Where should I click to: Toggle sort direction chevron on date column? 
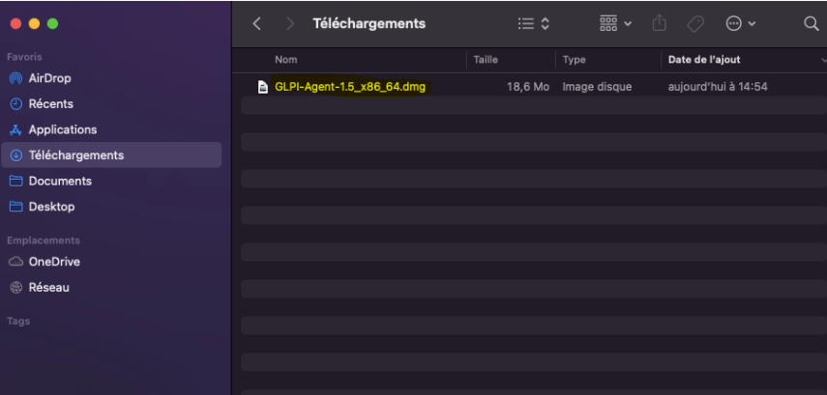pos(823,60)
